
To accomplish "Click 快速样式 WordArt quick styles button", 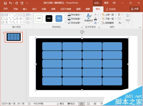I will tap(89, 19).
